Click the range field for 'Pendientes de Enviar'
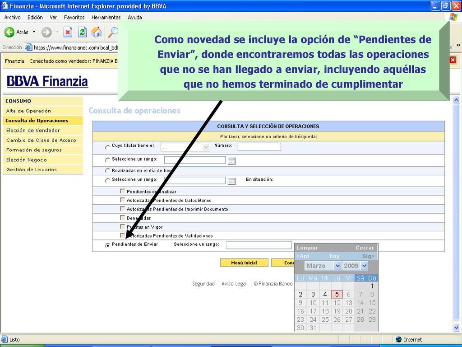 point(259,245)
